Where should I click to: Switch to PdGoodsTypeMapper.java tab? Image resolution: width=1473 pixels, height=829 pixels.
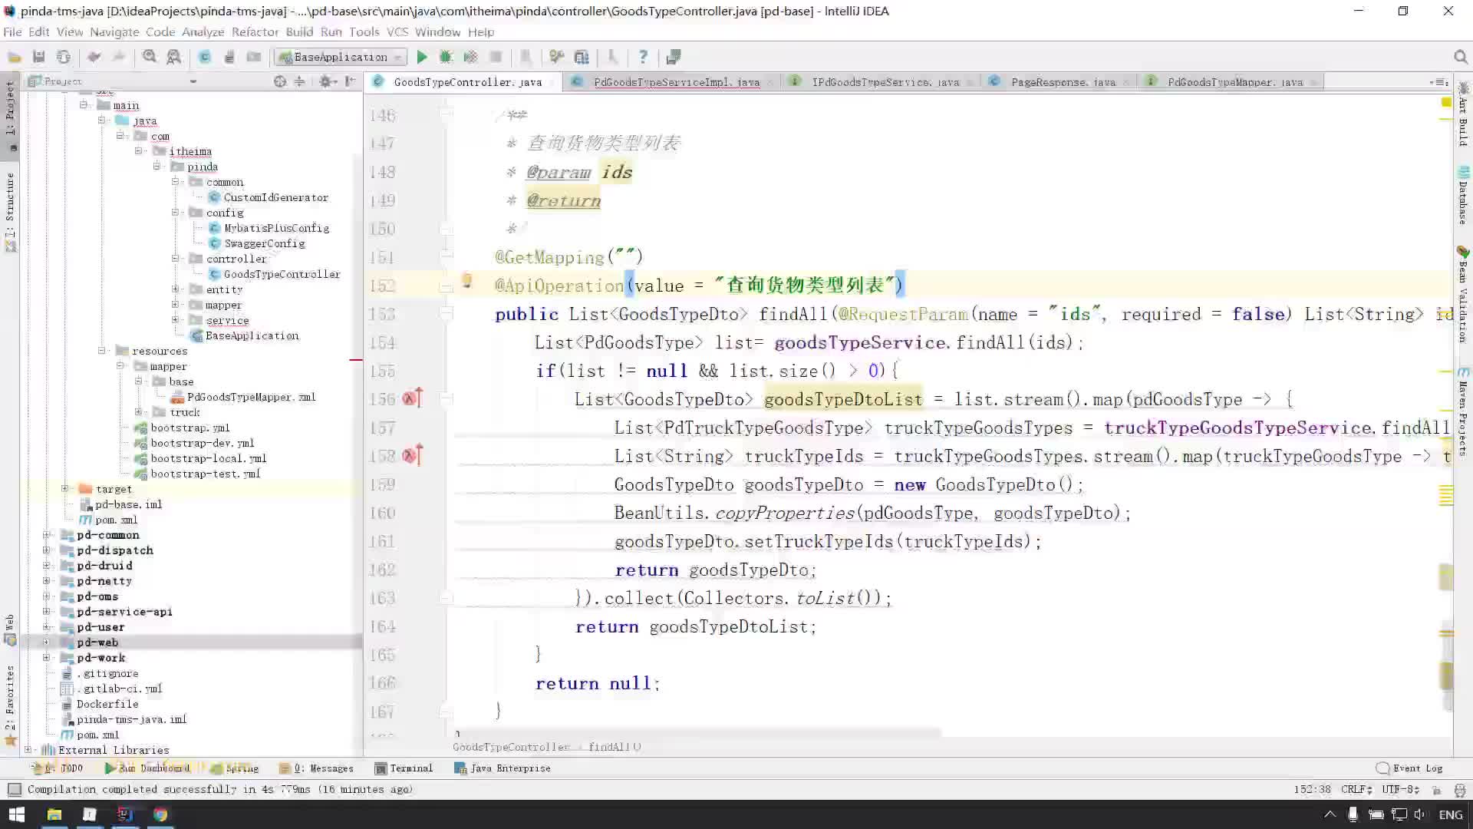pyautogui.click(x=1234, y=82)
